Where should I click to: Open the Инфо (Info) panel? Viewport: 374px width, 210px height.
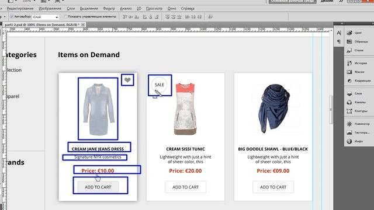(x=355, y=141)
